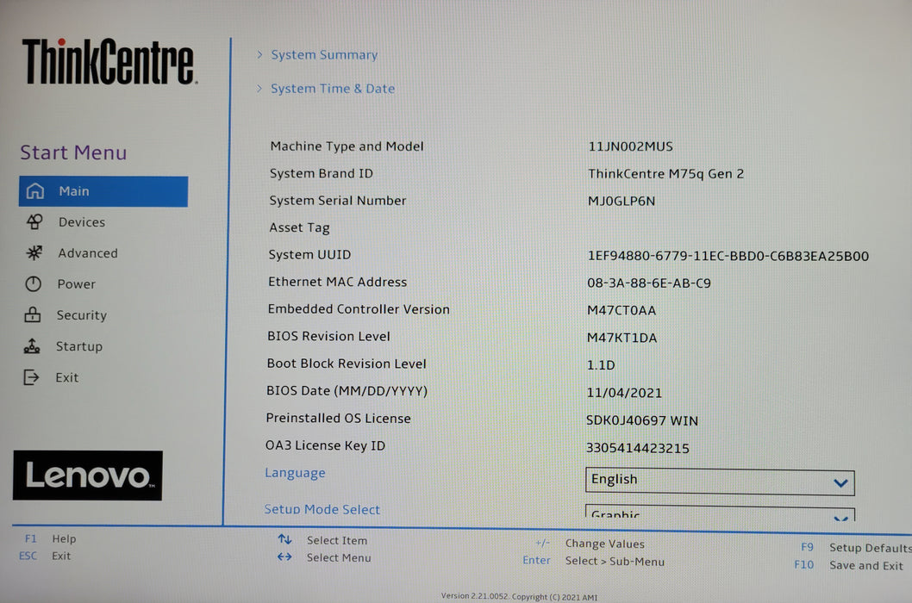Screen dimensions: 912x603
Task: Click Boot Block value 1.1D
Action: pyautogui.click(x=601, y=365)
